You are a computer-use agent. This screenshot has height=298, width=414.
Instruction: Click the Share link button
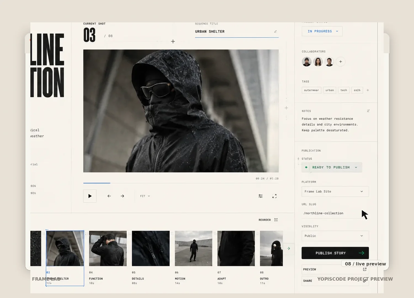click(x=335, y=281)
